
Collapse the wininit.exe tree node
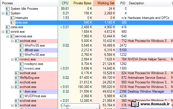click(x=3, y=32)
